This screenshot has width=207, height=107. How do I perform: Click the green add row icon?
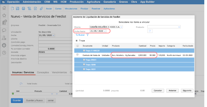[13, 94]
